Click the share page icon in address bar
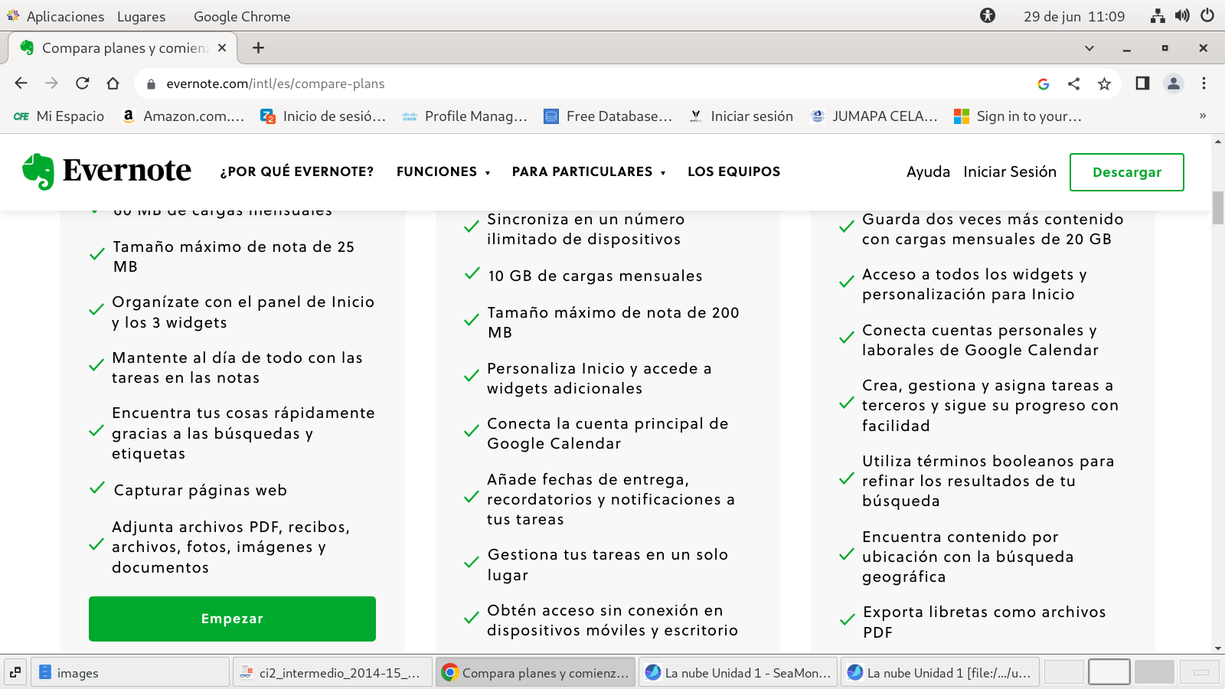 [1073, 83]
